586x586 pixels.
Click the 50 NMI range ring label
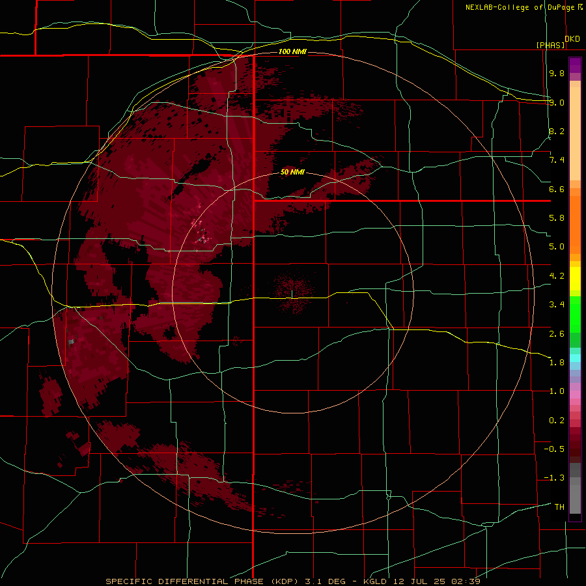pyautogui.click(x=292, y=173)
